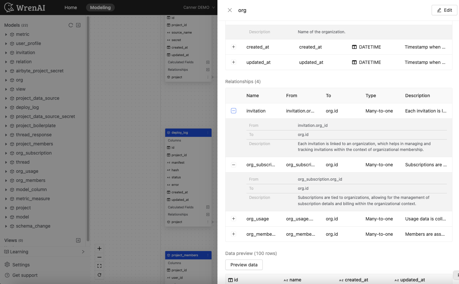Viewport: 459px width, 284px height.
Task: Edit the org model
Action: [x=444, y=10]
